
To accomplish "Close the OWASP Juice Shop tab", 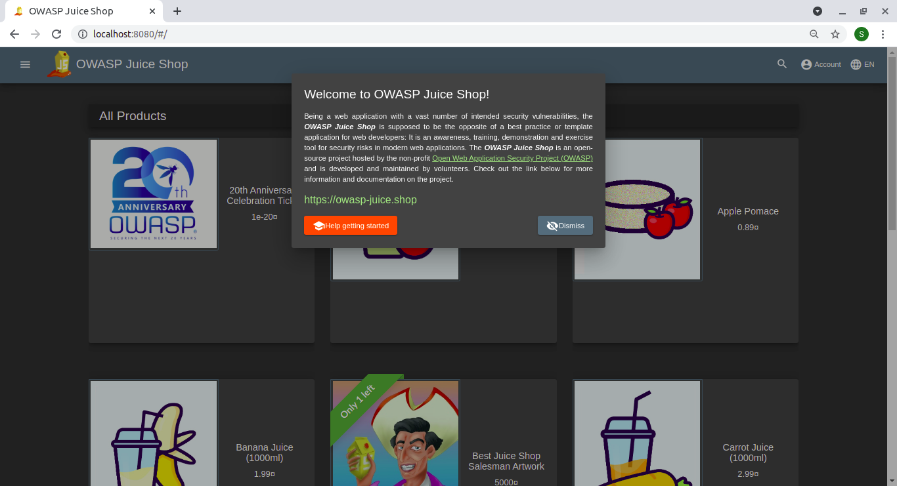I will tap(152, 11).
